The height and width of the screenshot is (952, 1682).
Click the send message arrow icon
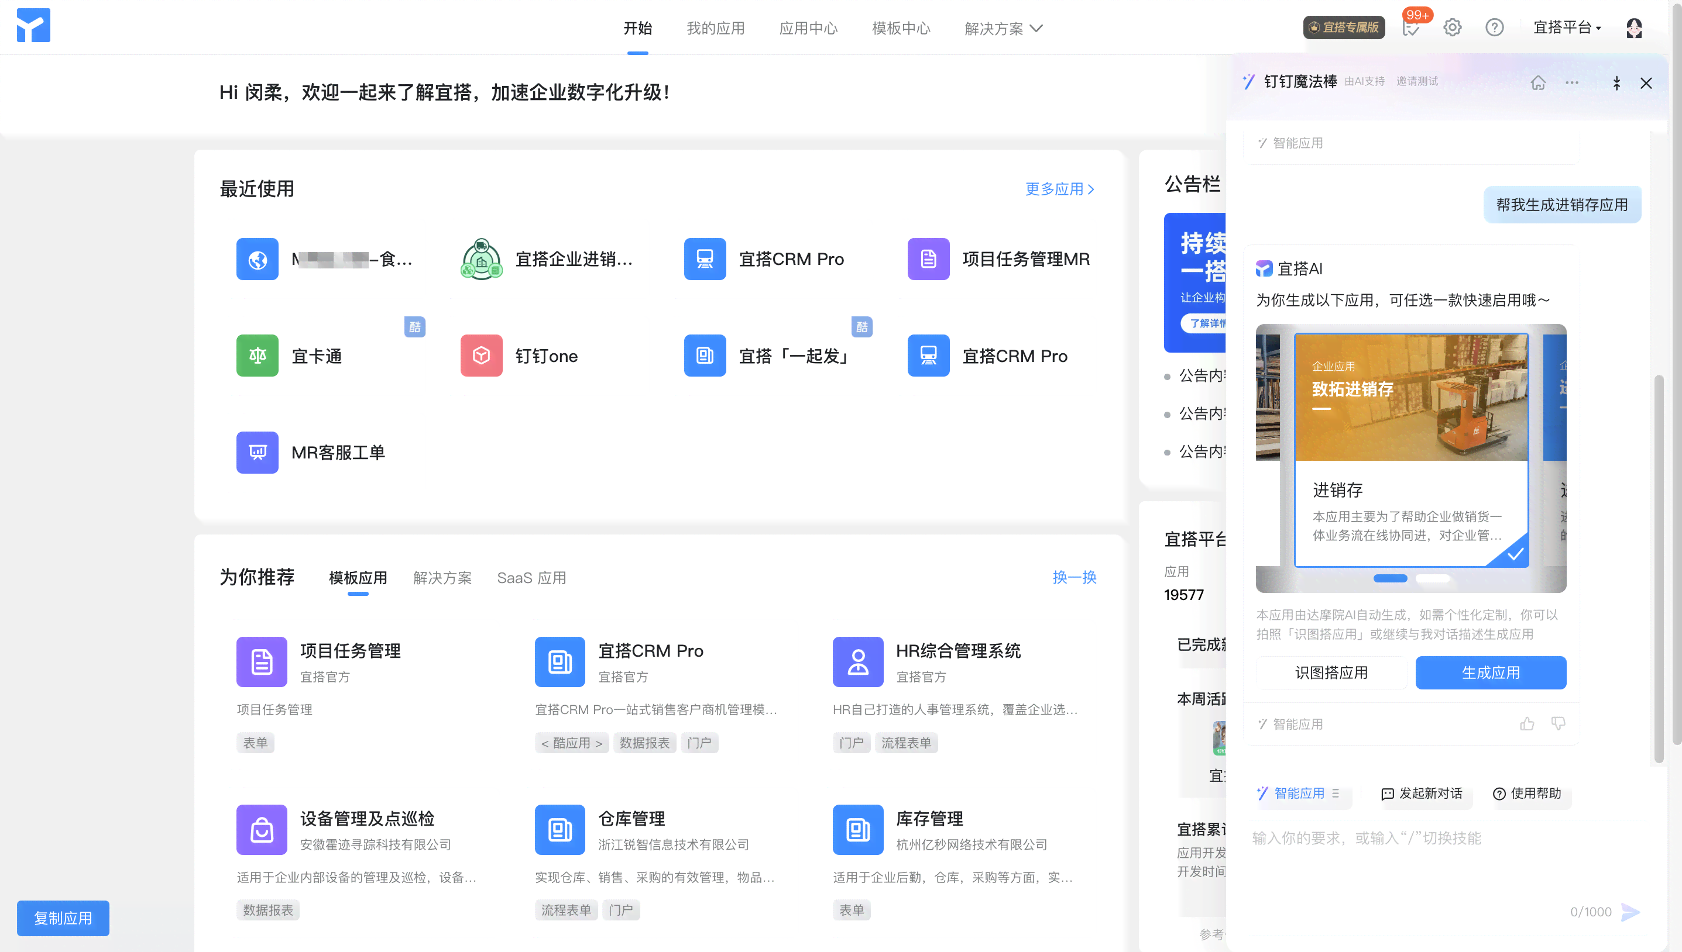click(x=1630, y=912)
